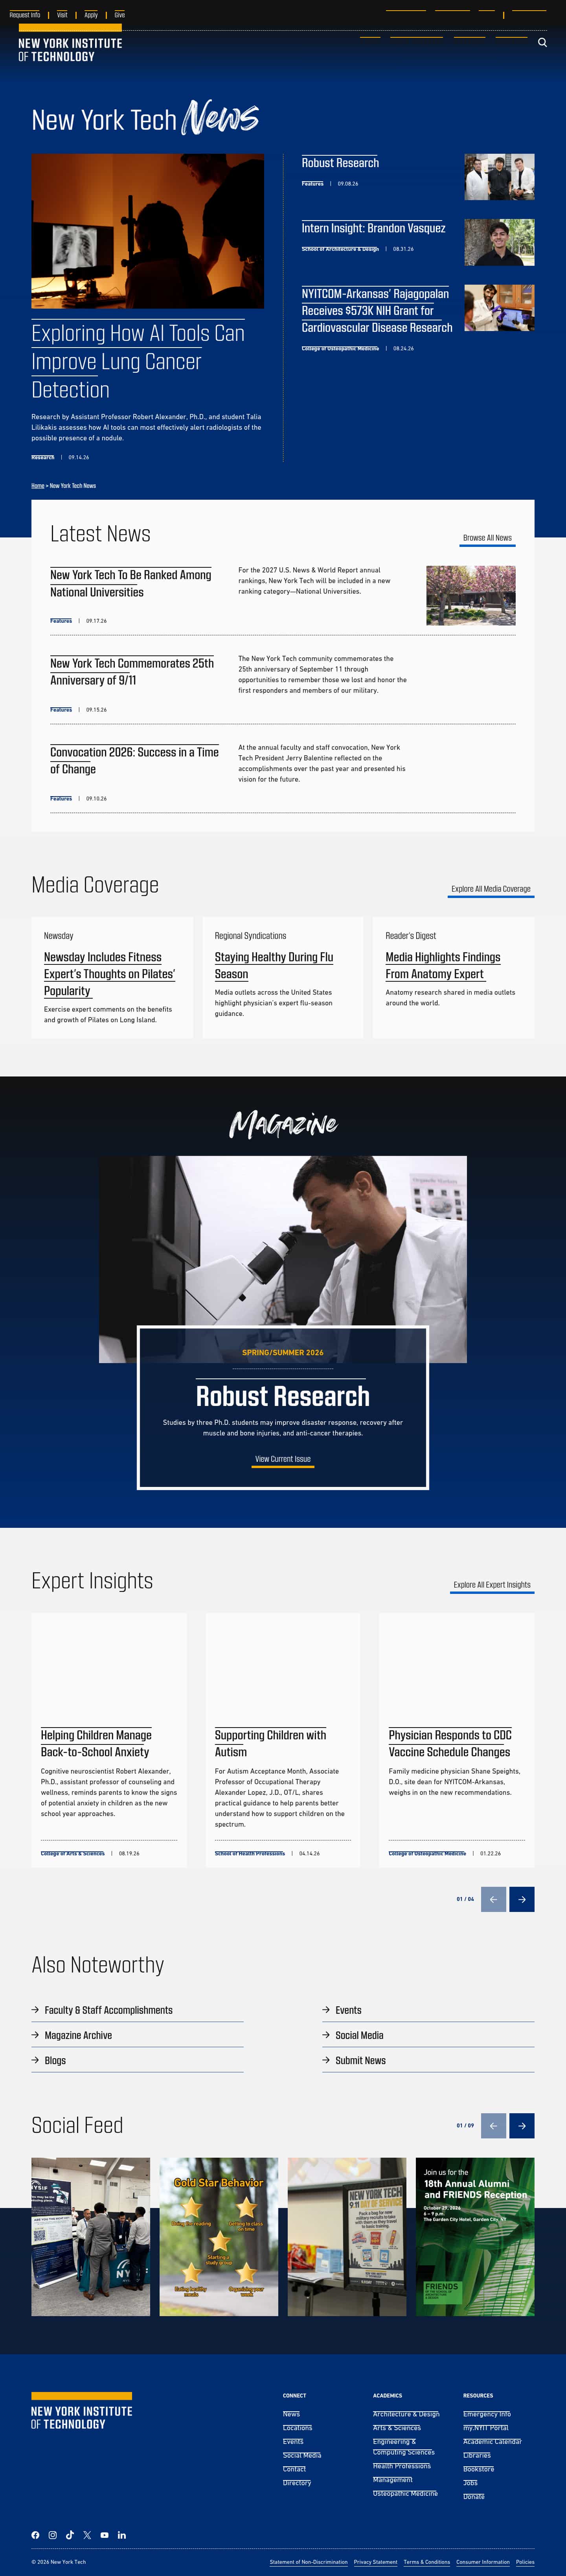
Task: Open Newsday Pilates' Popularity media story
Action: [109, 974]
